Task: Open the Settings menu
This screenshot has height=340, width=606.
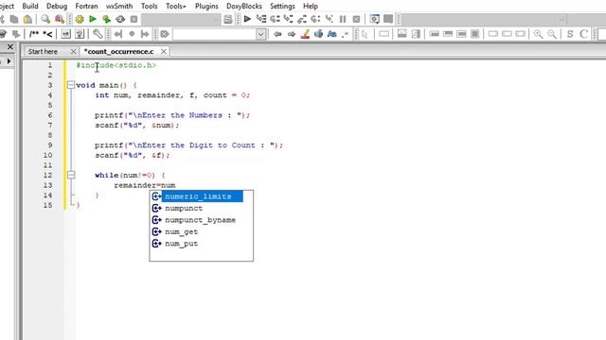Action: click(282, 7)
